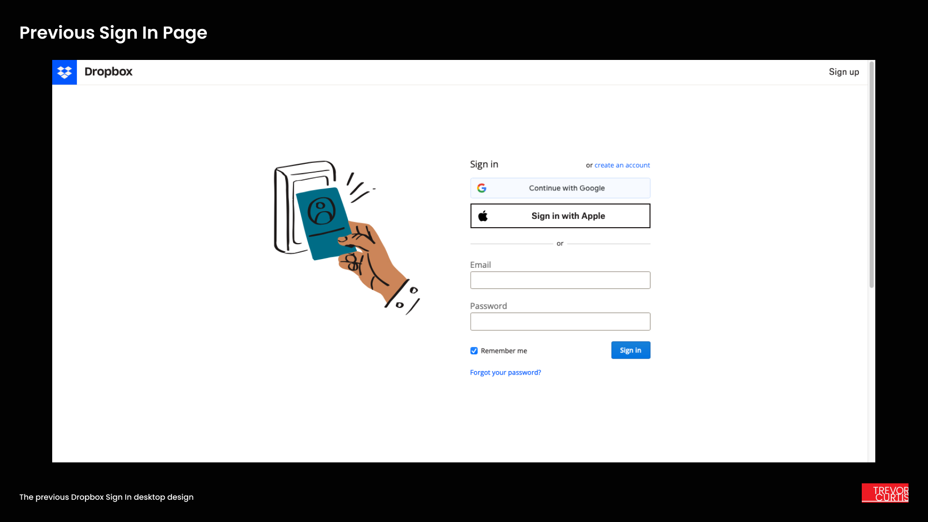The height and width of the screenshot is (522, 928).
Task: Click the Previous Sign In Page title
Action: click(x=113, y=33)
